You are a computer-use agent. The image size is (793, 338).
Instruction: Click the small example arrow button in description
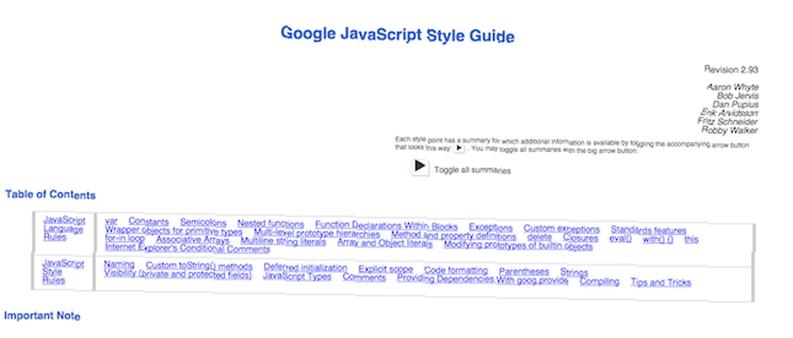[x=458, y=148]
